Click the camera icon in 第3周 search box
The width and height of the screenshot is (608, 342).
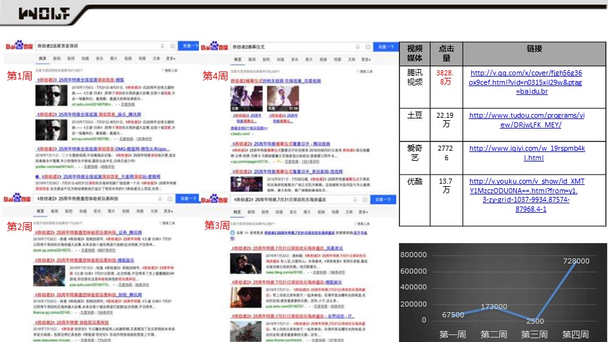click(365, 199)
